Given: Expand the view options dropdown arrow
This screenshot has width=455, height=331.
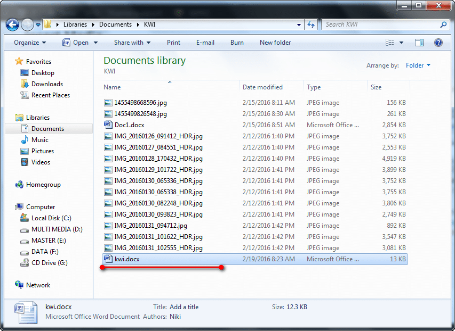Looking at the screenshot, I should pos(401,43).
